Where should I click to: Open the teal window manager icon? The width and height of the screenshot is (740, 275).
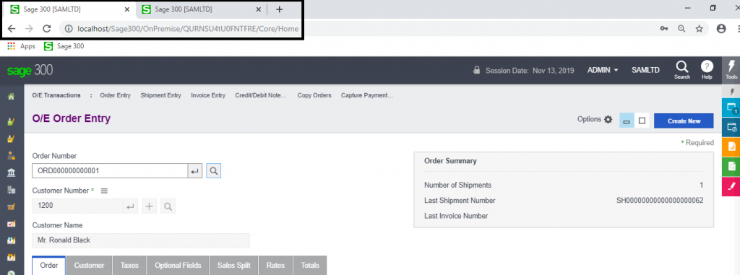click(731, 108)
